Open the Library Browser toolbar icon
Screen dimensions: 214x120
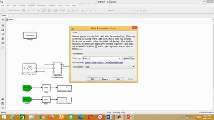44,10
